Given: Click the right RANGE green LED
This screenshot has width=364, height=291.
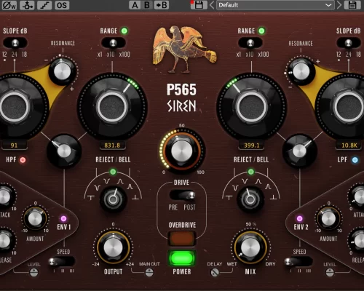Looking at the screenshot, I should [x=261, y=31].
